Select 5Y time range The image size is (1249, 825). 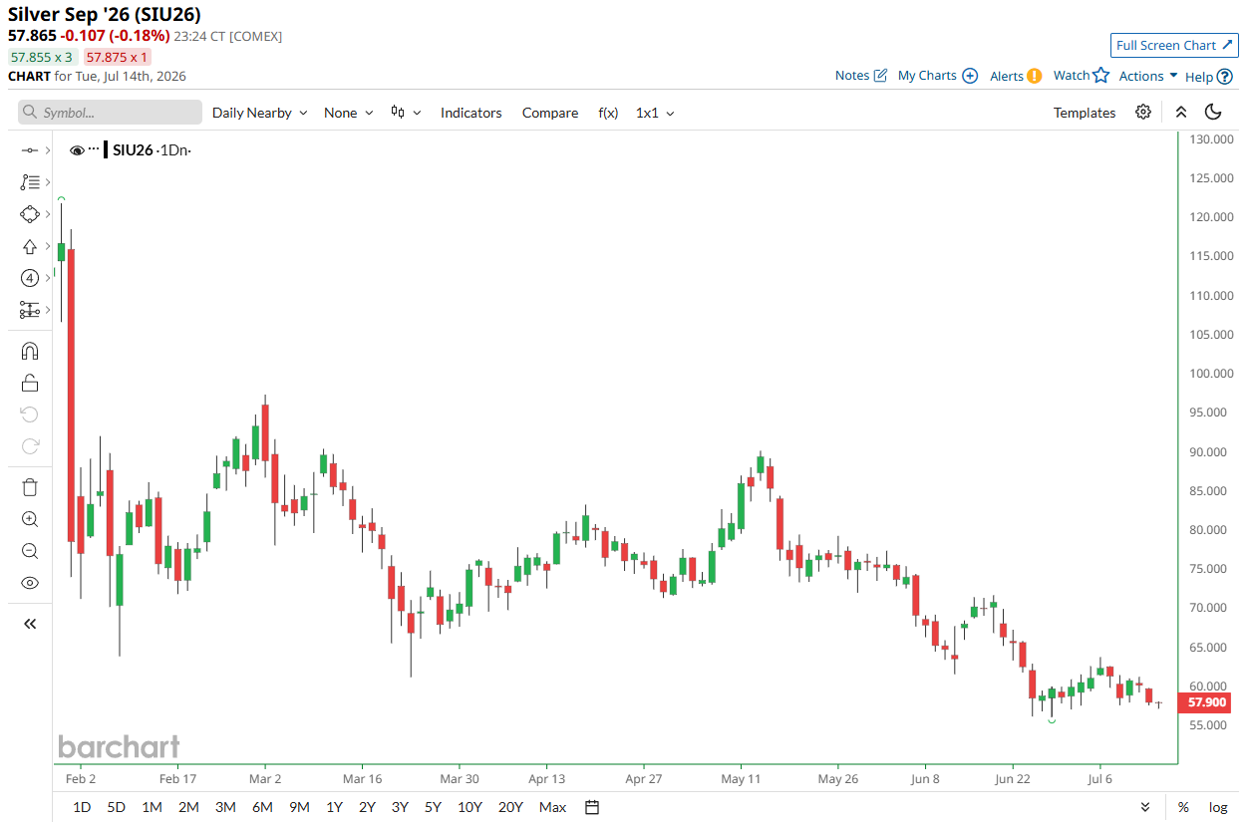click(433, 807)
